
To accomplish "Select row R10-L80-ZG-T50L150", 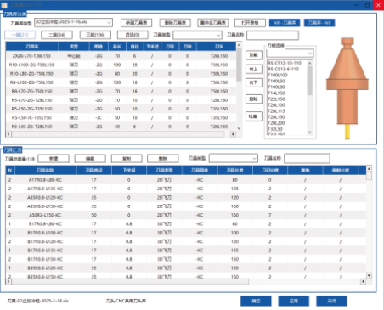I will click(x=121, y=74).
